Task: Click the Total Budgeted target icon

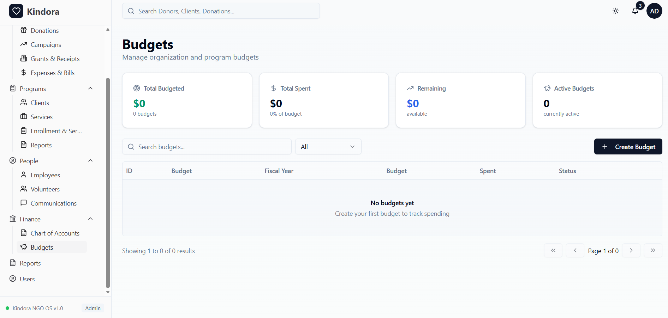Action: pos(137,88)
